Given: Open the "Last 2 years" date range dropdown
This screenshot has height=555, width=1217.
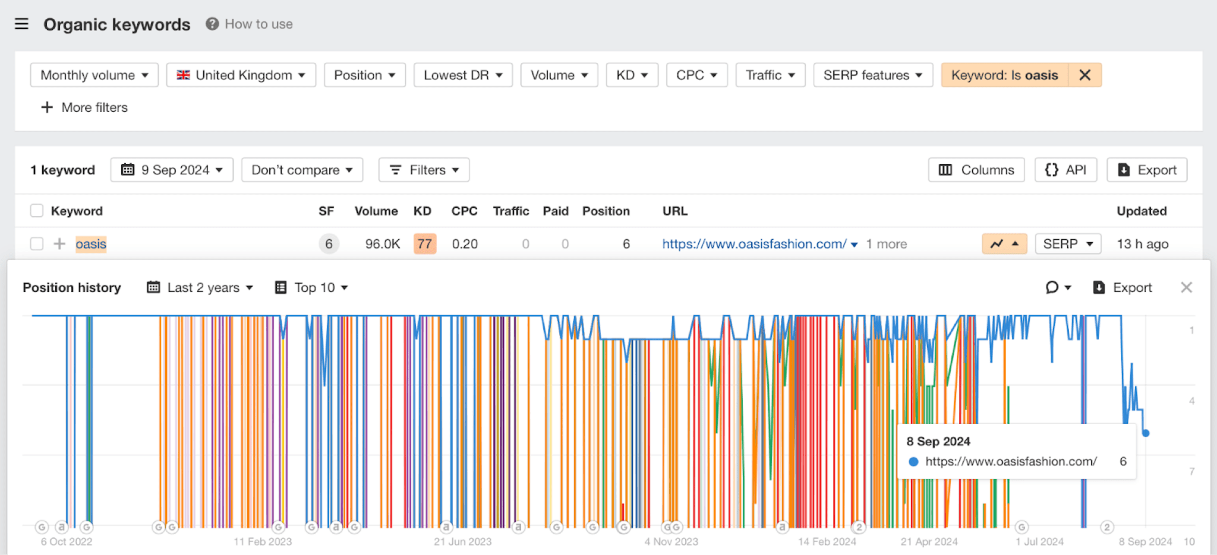Looking at the screenshot, I should pos(200,287).
